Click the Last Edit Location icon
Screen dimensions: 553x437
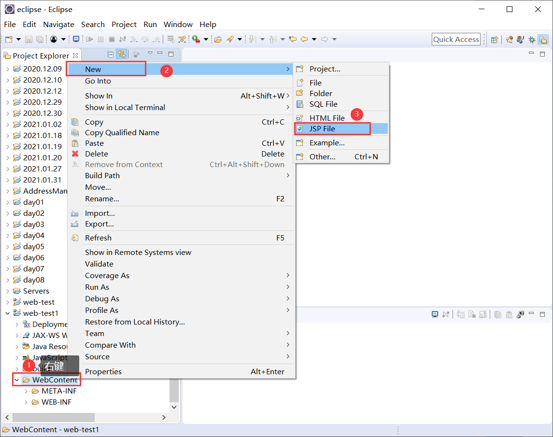click(x=293, y=39)
